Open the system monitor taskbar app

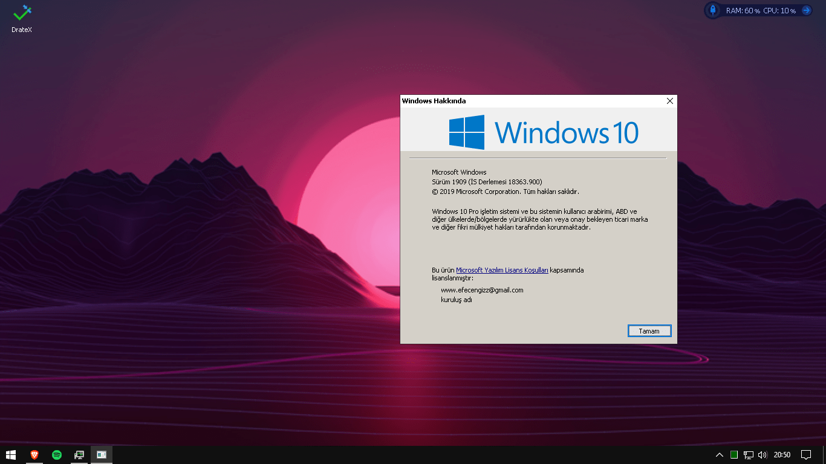(79, 455)
